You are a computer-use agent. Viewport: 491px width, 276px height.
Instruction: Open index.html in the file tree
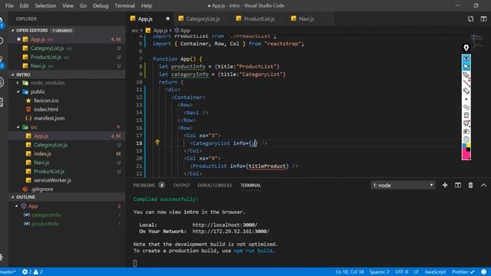pyautogui.click(x=46, y=109)
